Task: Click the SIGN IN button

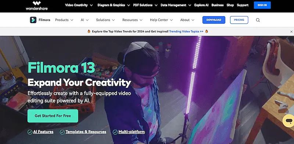Action: pyautogui.click(x=262, y=5)
